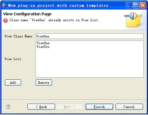
Task: Focus the View Class Name text field
Action: point(90,36)
